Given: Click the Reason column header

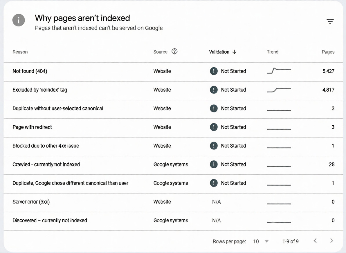Looking at the screenshot, I should pos(20,52).
